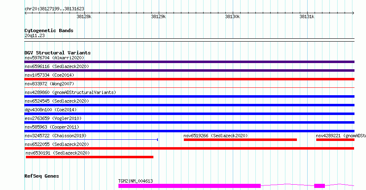Click the chr20:38127199..38131623 coordinate label

tap(54, 9)
